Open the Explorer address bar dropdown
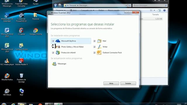The width and height of the screenshot is (187, 105). [x=126, y=6]
